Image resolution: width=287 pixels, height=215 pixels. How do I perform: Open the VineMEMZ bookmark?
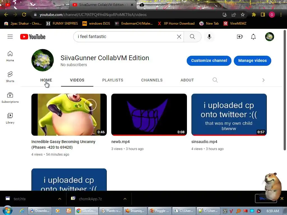click(x=235, y=24)
